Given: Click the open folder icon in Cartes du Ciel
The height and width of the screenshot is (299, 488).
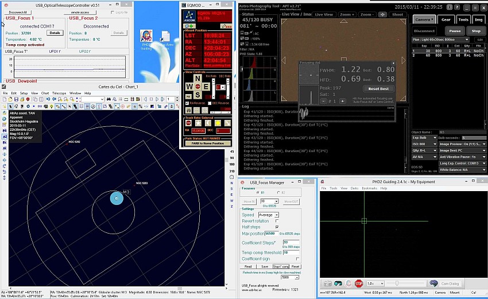Looking at the screenshot, I should [x=10, y=99].
